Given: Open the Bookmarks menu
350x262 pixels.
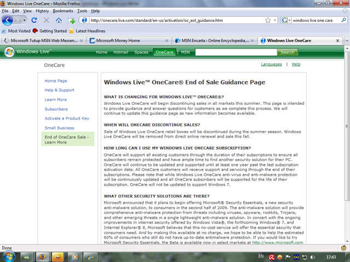Looking at the screenshot, I should click(x=63, y=10).
